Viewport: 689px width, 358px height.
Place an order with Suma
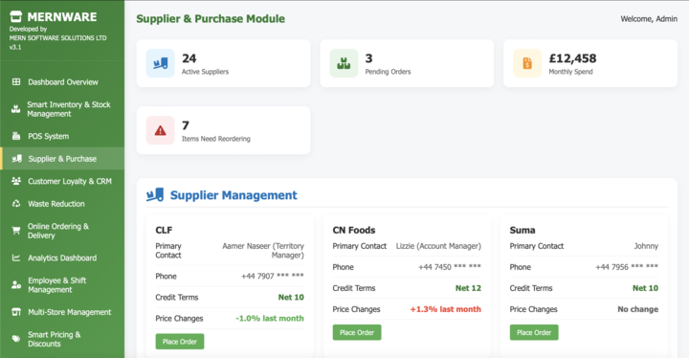[534, 332]
